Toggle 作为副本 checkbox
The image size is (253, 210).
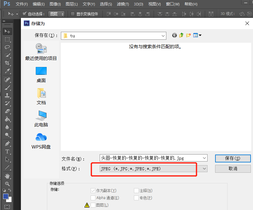pyautogui.click(x=93, y=191)
